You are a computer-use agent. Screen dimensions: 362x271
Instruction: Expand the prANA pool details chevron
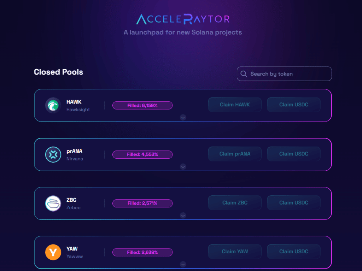click(x=183, y=166)
